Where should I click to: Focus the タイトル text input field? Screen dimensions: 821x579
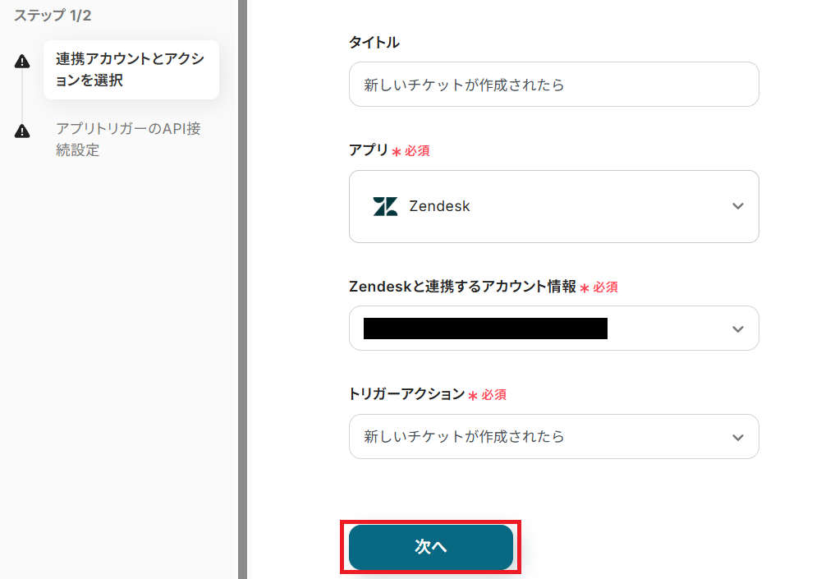(x=553, y=85)
